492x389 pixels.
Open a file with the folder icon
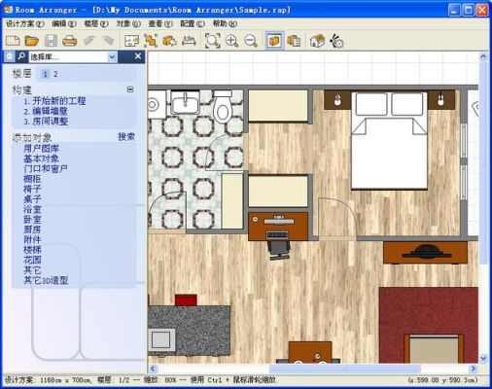(x=32, y=41)
